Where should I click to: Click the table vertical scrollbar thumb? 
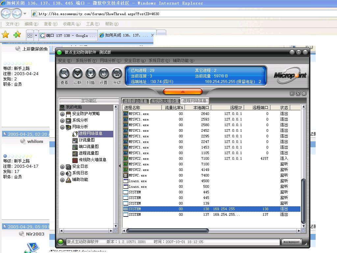[x=303, y=201]
